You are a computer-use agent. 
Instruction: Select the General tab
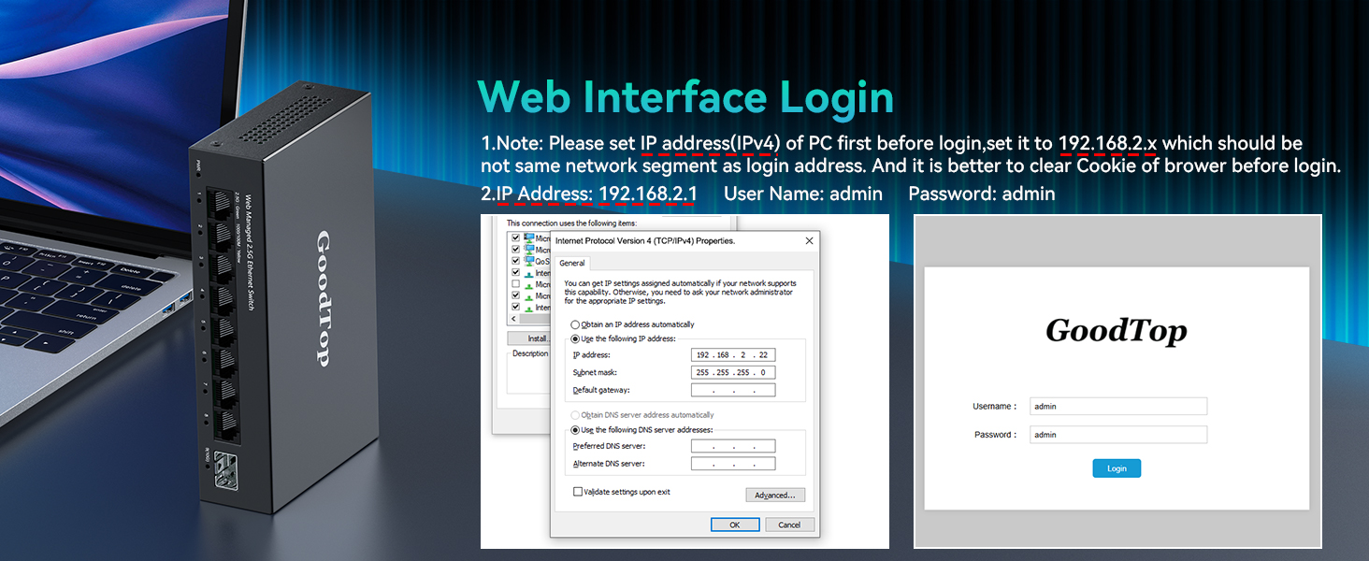tap(572, 264)
